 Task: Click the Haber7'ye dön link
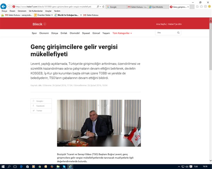tap(175, 24)
